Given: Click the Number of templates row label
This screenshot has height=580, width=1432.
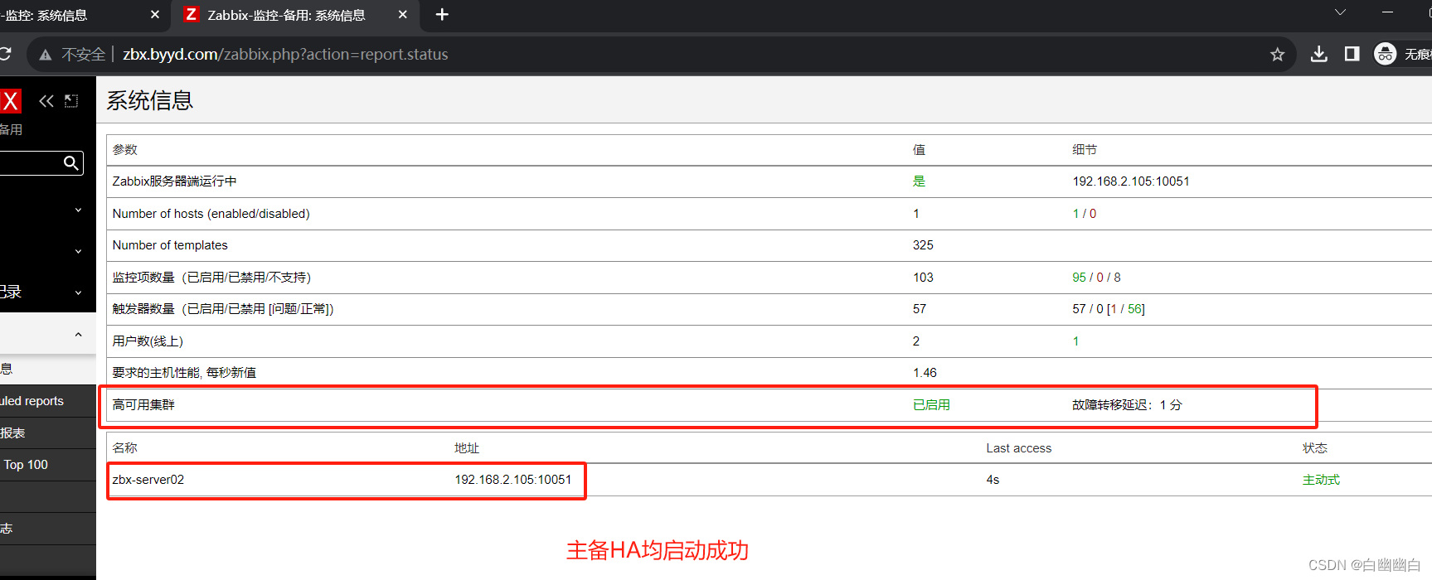Looking at the screenshot, I should [x=170, y=245].
